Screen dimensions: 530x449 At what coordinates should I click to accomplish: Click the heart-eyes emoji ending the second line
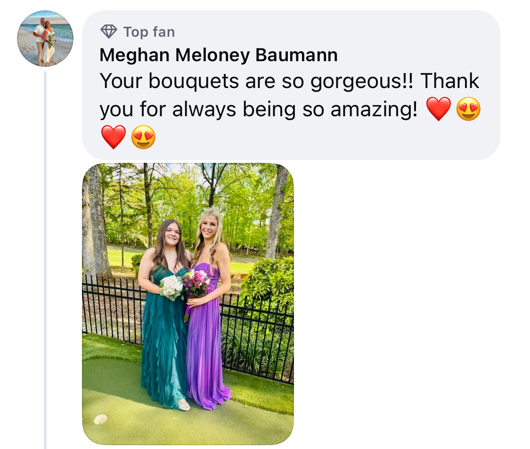[x=468, y=109]
